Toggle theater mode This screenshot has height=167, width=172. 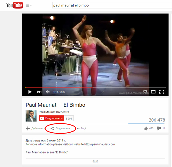153,92
